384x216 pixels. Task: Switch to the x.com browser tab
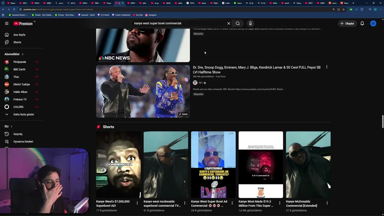pyautogui.click(x=59, y=3)
